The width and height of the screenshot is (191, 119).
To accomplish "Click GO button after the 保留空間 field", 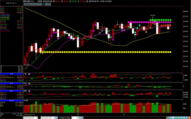I will click(81, 118).
